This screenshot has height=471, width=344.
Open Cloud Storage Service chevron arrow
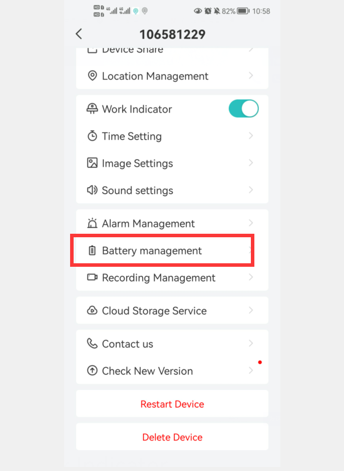(251, 310)
